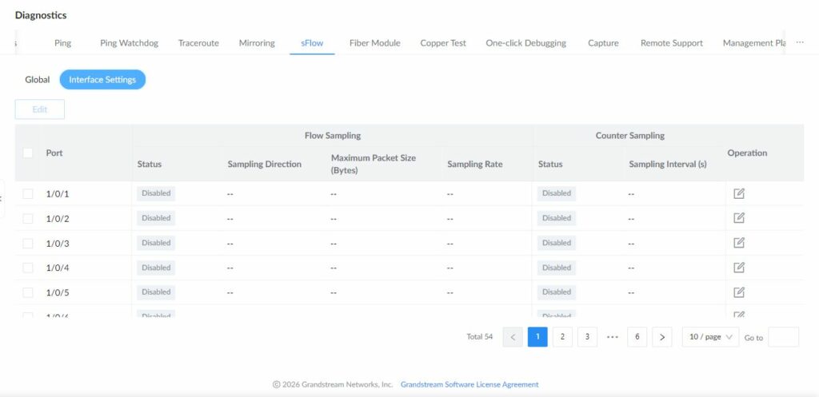
Task: Click the 1/0/1 port cell
Action: [x=58, y=194]
